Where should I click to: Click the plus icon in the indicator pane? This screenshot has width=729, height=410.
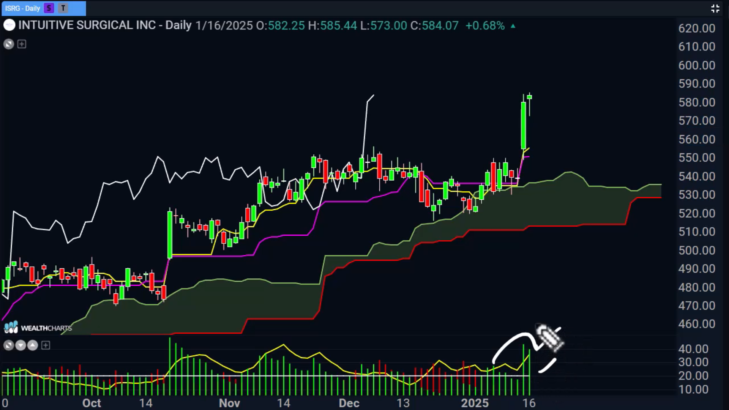(x=46, y=345)
